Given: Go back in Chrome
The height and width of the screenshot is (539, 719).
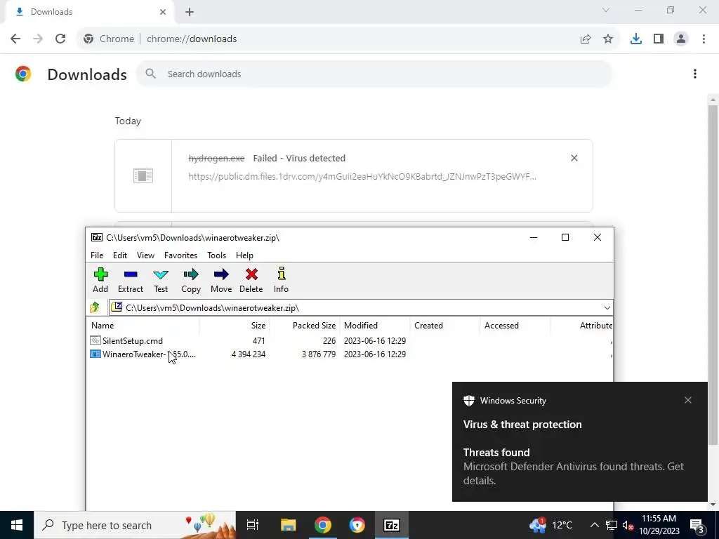Looking at the screenshot, I should (x=15, y=39).
